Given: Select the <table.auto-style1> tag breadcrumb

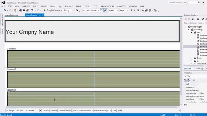Looking at the screenshot, I should point(103,111).
